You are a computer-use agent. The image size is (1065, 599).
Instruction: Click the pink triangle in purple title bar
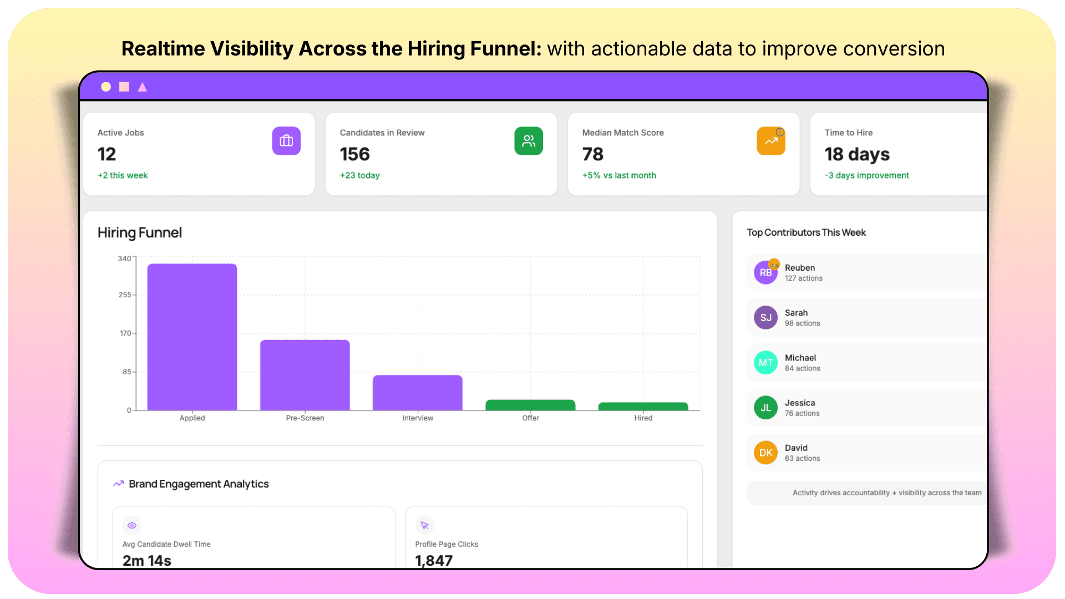[143, 87]
